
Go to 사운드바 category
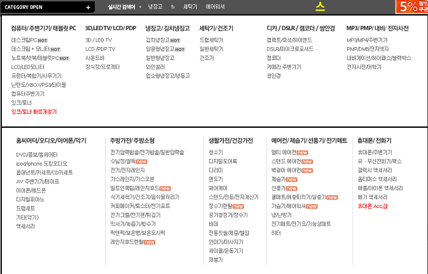pyautogui.click(x=95, y=58)
